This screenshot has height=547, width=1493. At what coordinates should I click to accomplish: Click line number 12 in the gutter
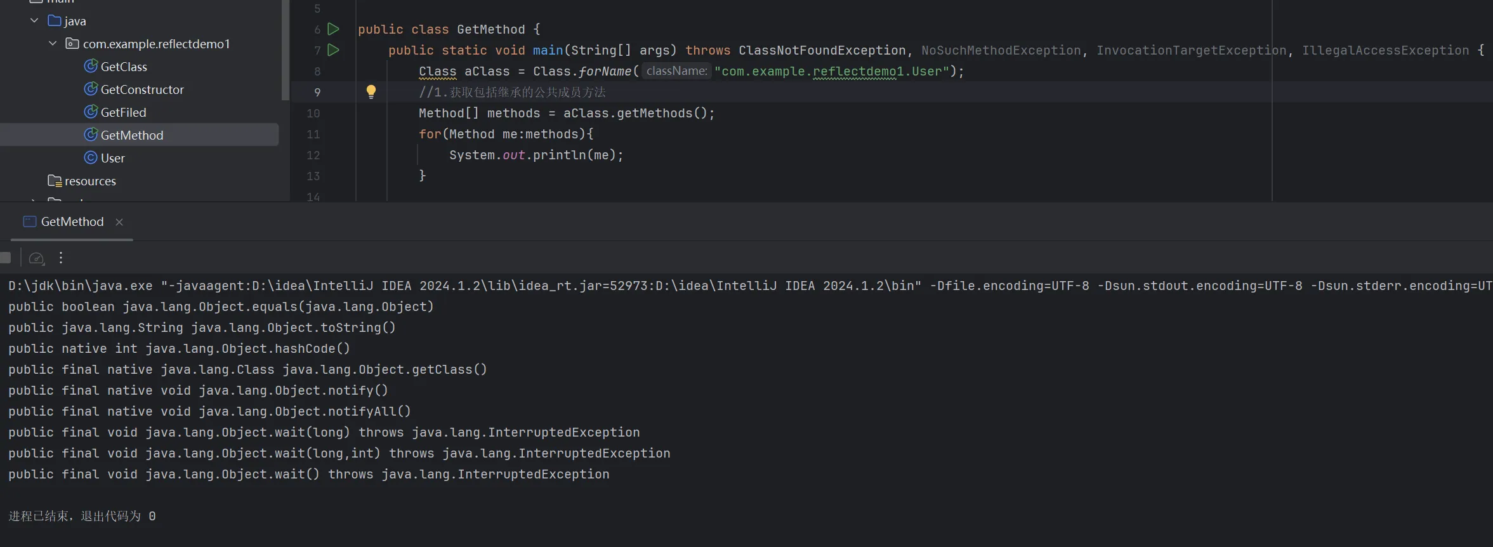coord(313,155)
